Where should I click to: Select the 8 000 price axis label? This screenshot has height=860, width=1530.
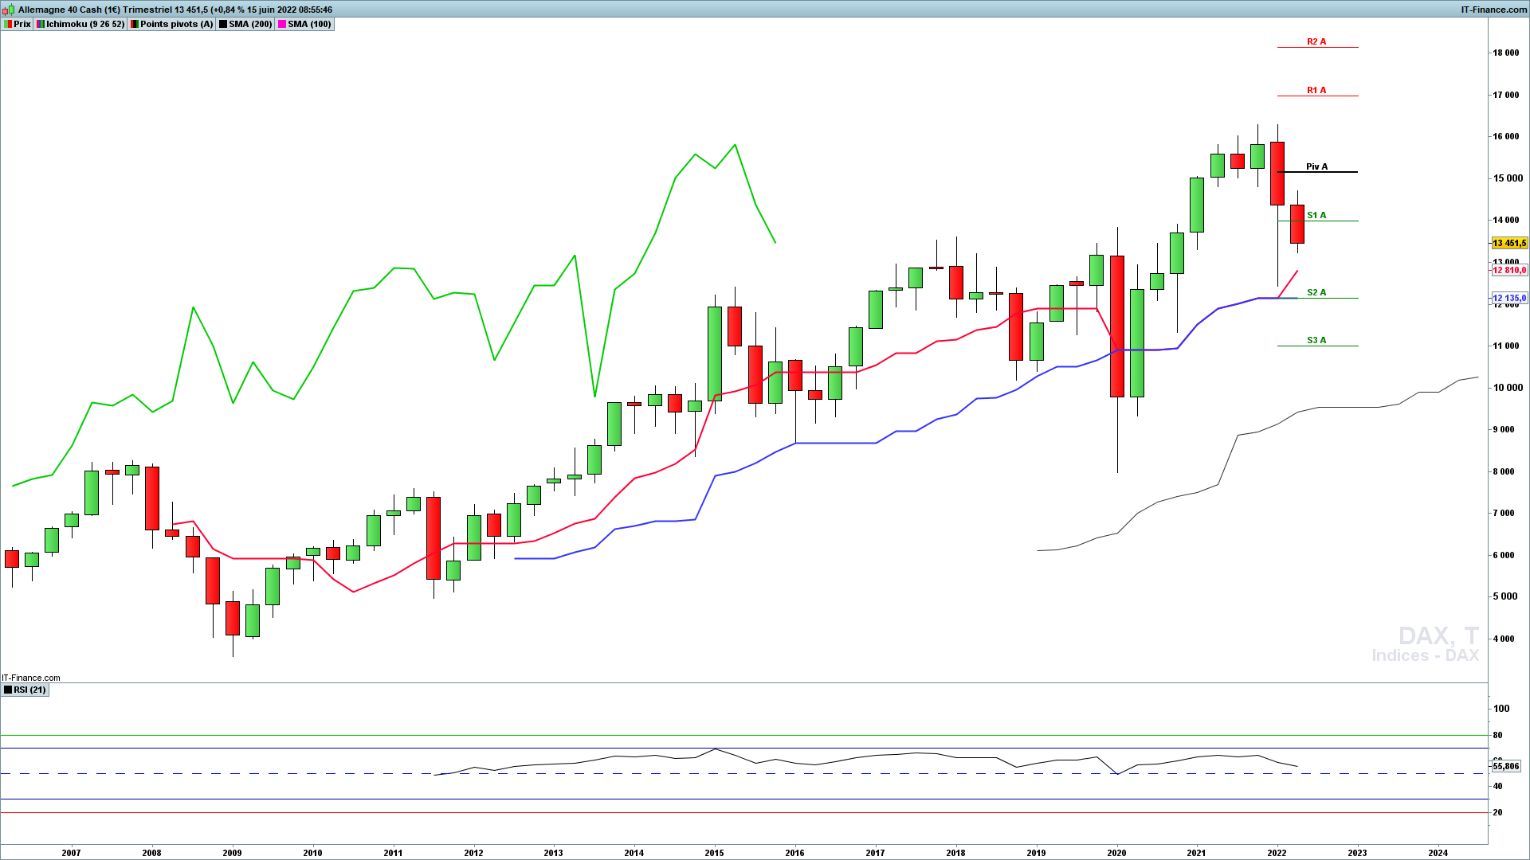(x=1503, y=471)
